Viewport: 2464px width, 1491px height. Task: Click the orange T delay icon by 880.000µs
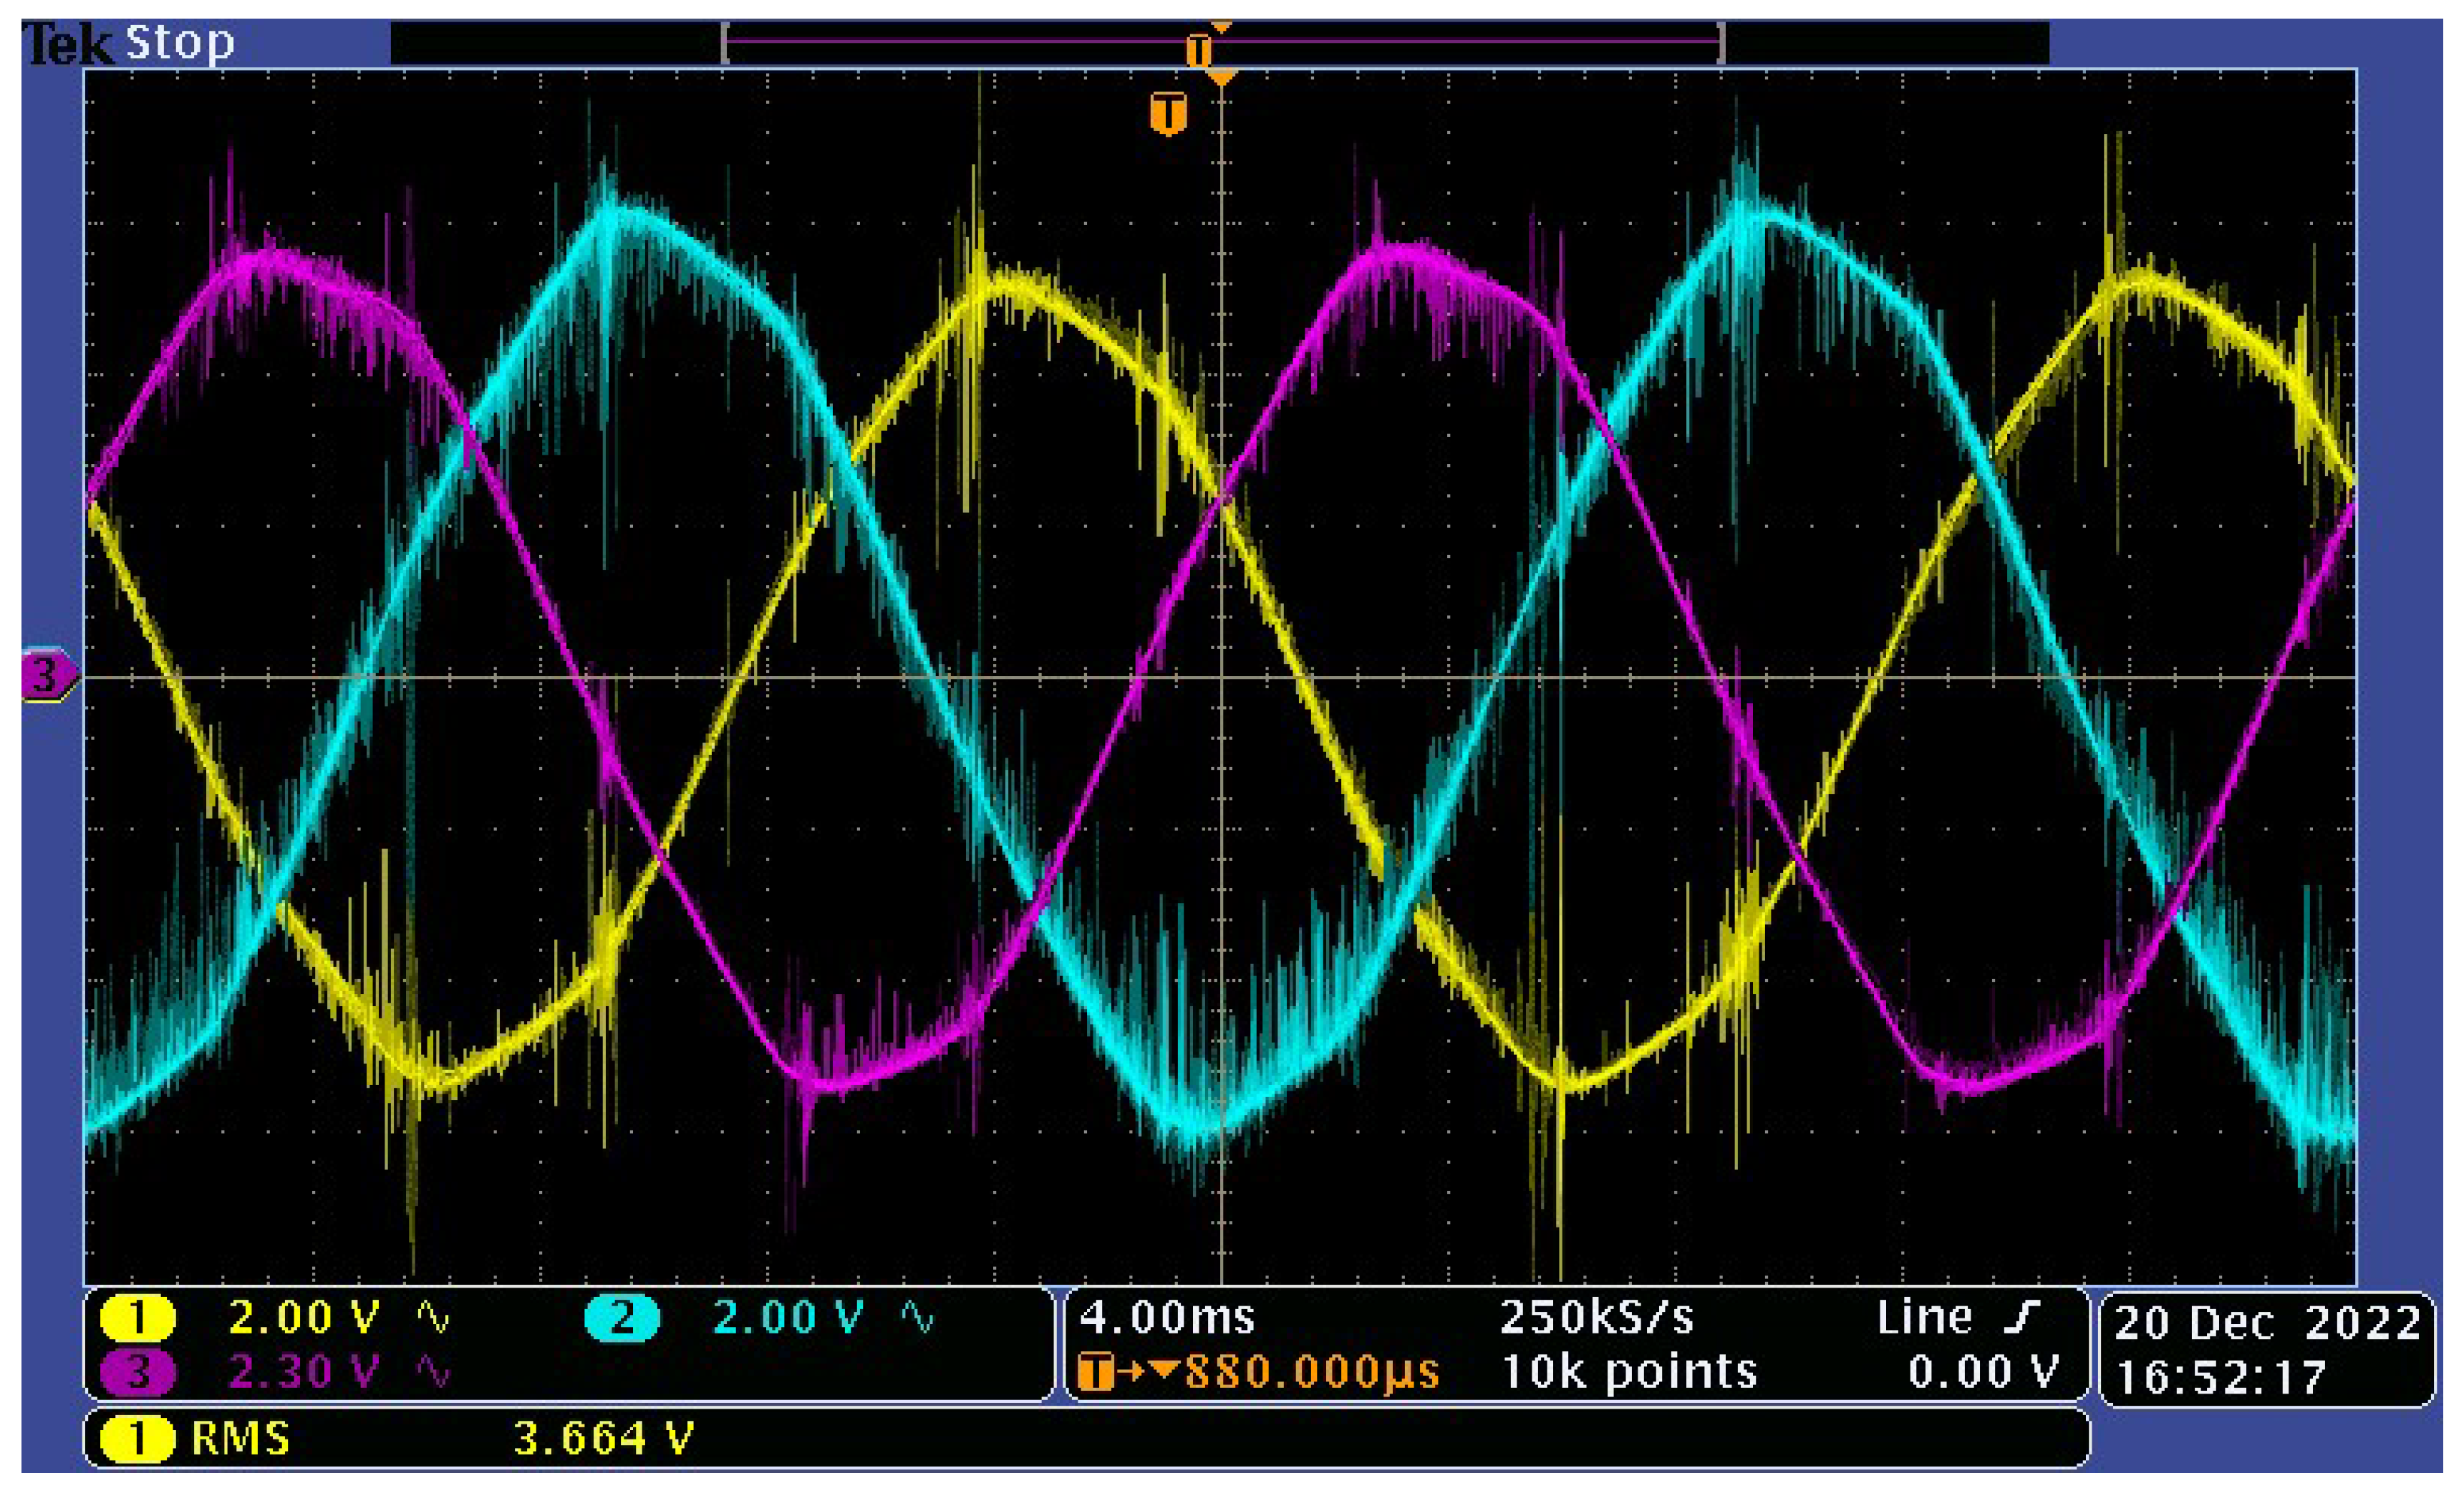(1096, 1372)
